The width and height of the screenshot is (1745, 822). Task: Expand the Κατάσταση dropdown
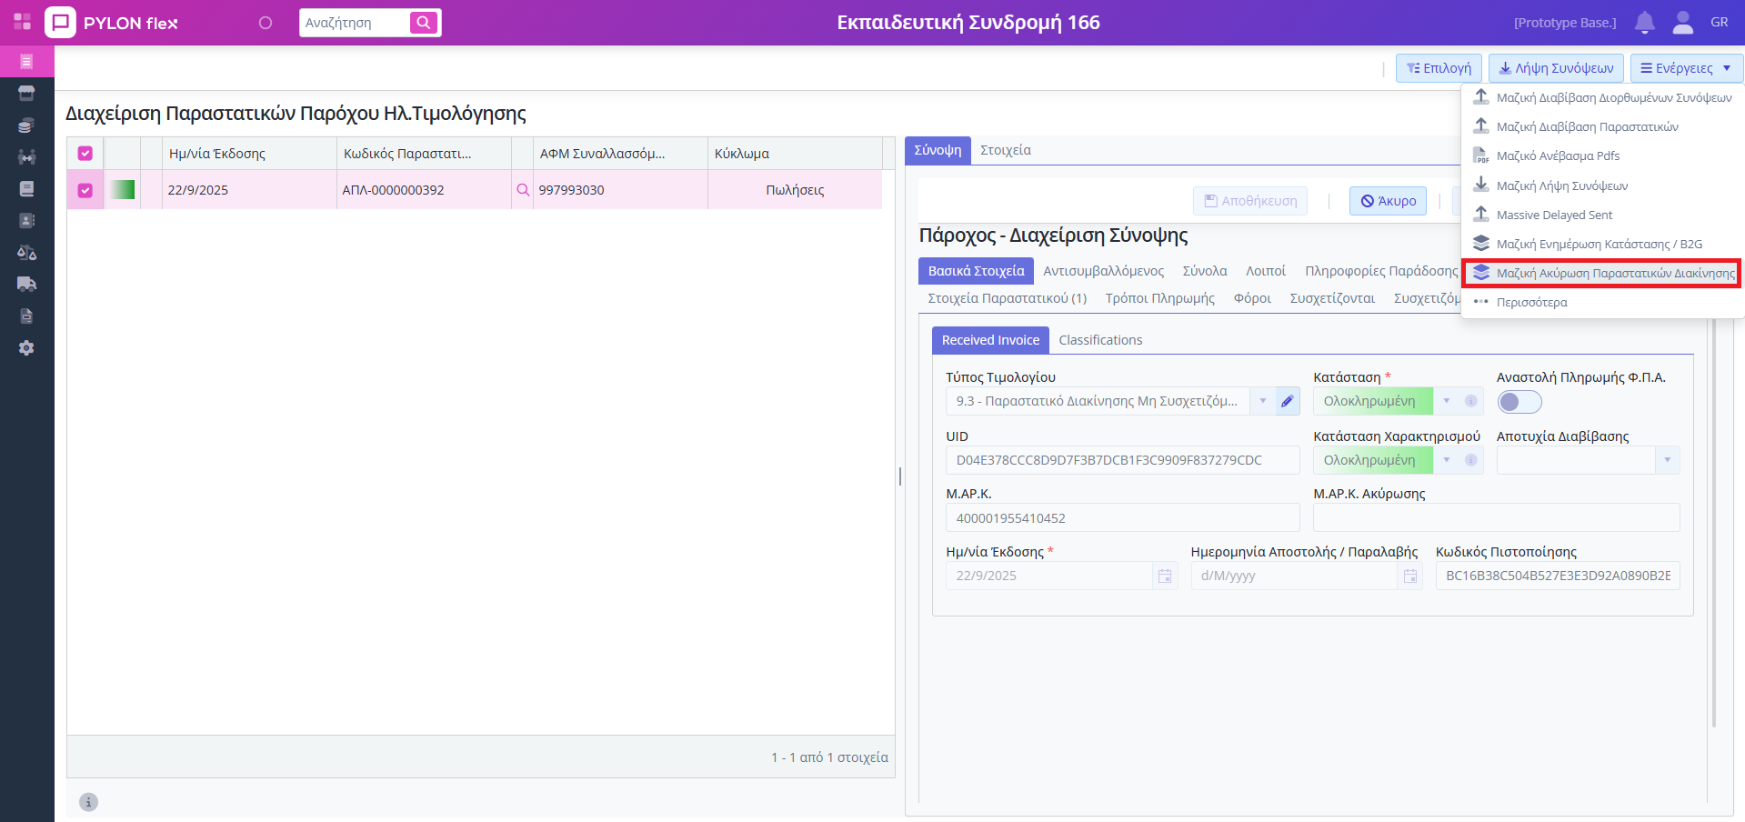click(x=1446, y=401)
